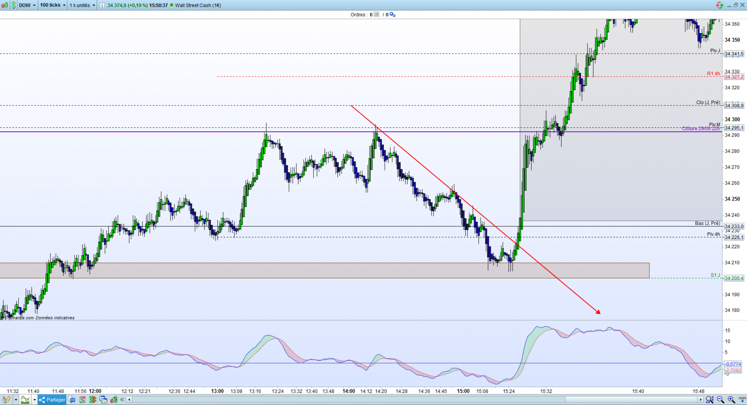Expand the 1 k unités dropdown
The width and height of the screenshot is (747, 405).
tap(82, 5)
